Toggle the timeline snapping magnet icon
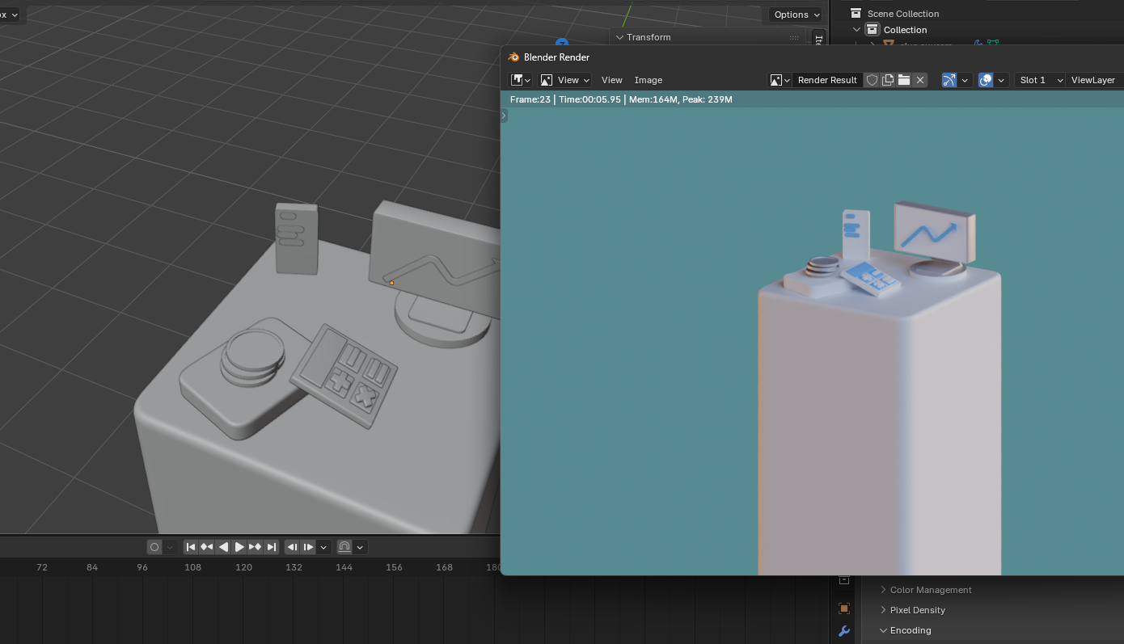Viewport: 1124px width, 644px height. pos(344,547)
